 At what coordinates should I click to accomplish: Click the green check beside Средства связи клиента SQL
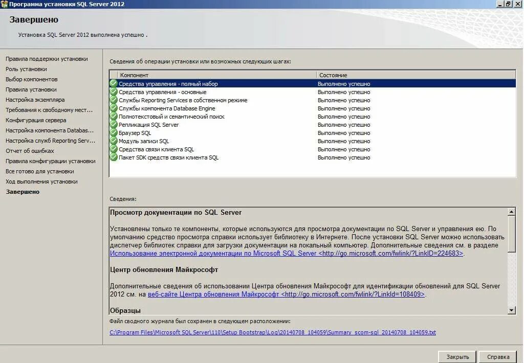[114, 149]
